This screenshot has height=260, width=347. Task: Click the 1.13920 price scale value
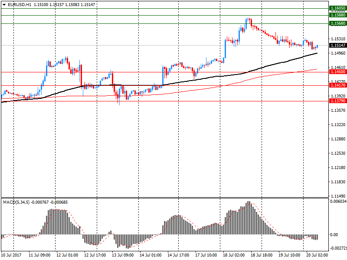tap(338, 96)
